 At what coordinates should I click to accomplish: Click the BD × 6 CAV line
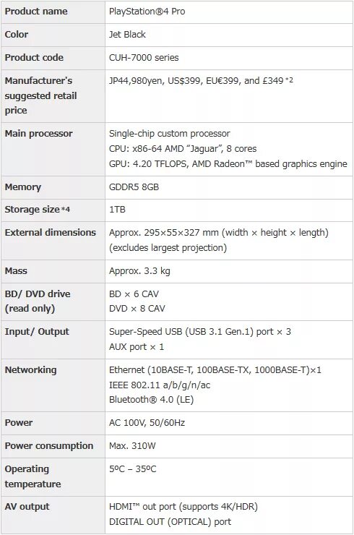134,294
